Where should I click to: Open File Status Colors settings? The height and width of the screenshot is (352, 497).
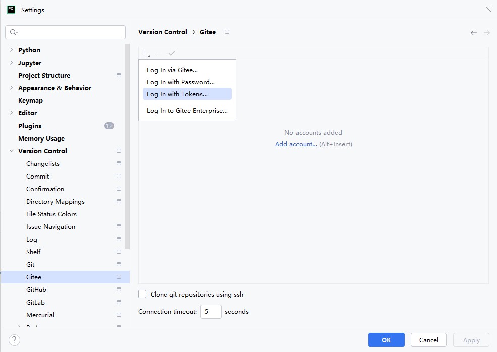click(52, 214)
